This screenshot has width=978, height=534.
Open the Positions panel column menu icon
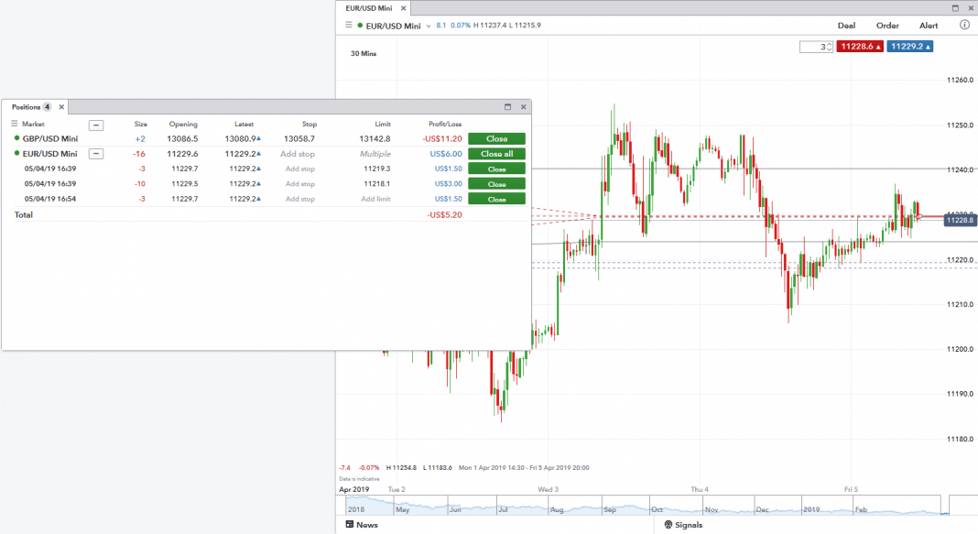[x=15, y=124]
